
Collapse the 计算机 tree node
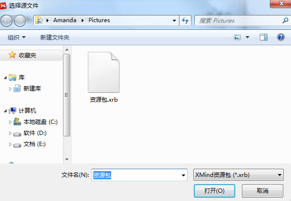click(x=6, y=111)
